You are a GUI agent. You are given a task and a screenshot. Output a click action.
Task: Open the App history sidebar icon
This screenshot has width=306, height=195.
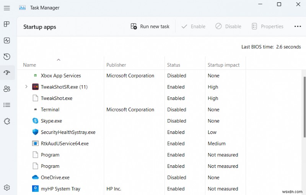click(7, 56)
